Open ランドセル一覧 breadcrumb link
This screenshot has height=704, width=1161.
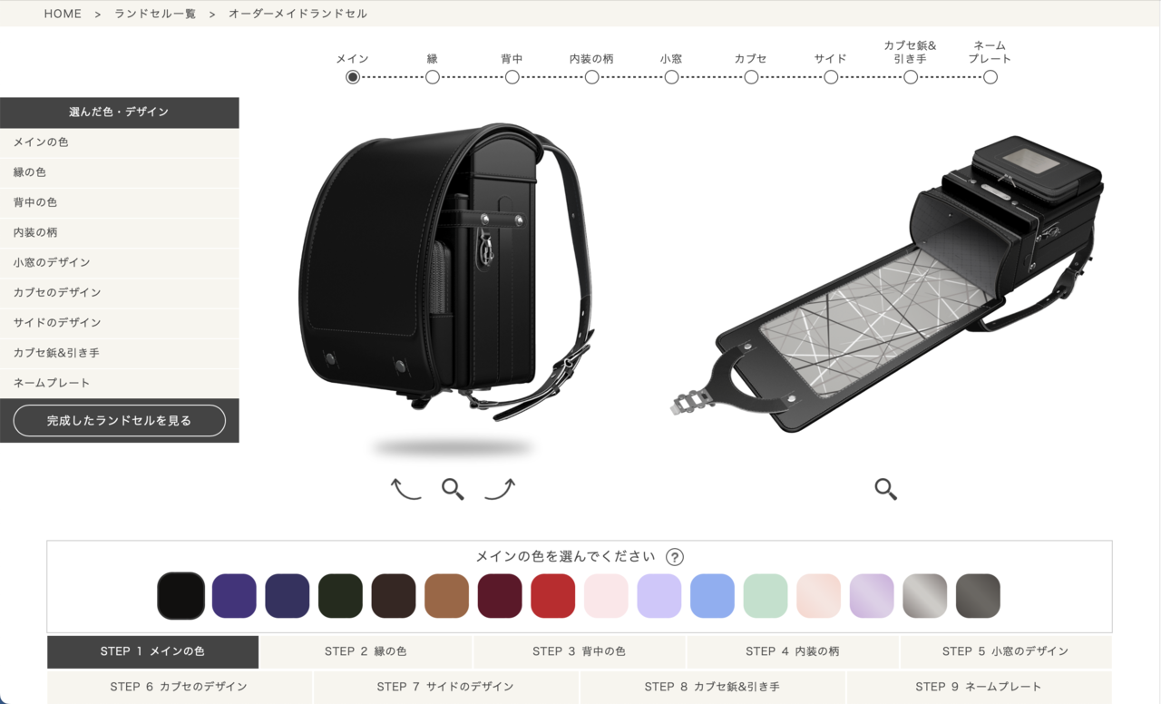point(155,14)
